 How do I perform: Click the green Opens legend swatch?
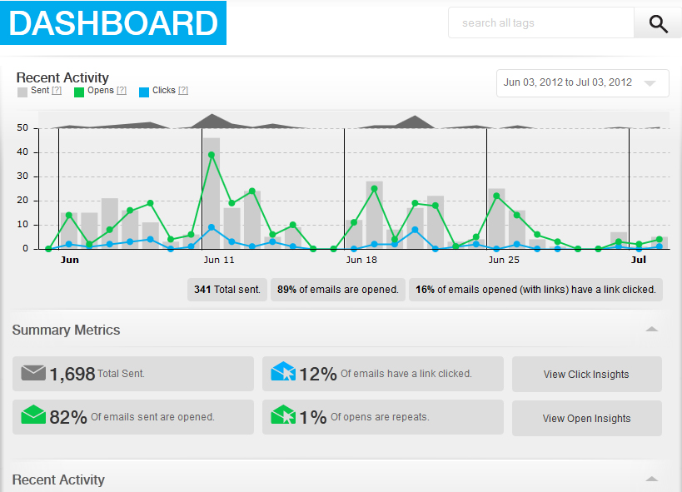[x=79, y=91]
